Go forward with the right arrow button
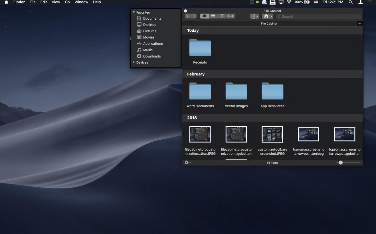Screen dimensions: 376x234 pyautogui.click(x=194, y=16)
